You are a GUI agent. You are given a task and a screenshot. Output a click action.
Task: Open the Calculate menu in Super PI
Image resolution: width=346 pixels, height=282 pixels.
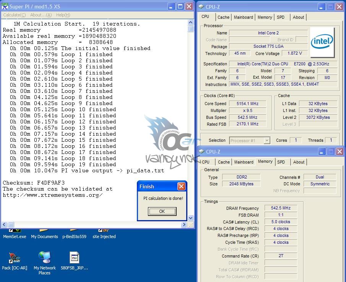[x=15, y=15]
